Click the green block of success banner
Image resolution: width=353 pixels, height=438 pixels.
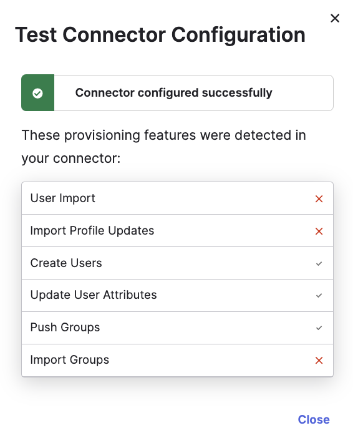pos(37,93)
